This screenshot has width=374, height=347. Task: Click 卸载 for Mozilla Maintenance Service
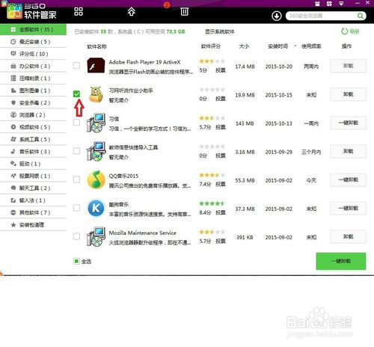348,236
